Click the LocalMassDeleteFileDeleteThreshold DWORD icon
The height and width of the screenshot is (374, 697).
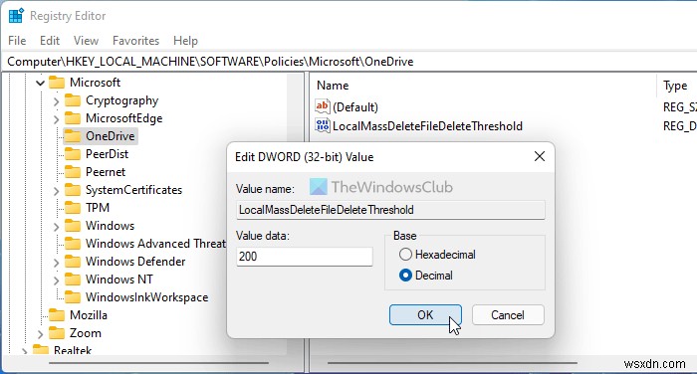(x=322, y=125)
